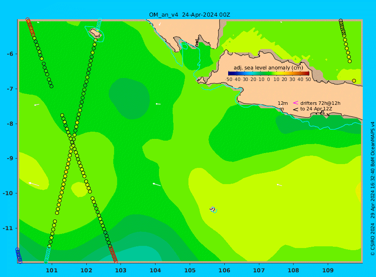The image size is (376, 277).
Task: Select the sea level anomaly color bar
Action: point(269,73)
